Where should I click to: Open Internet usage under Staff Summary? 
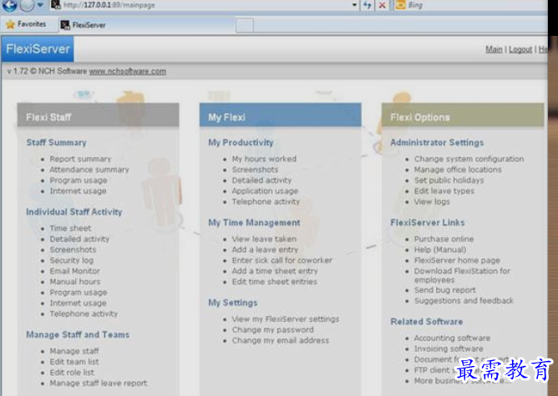point(78,191)
